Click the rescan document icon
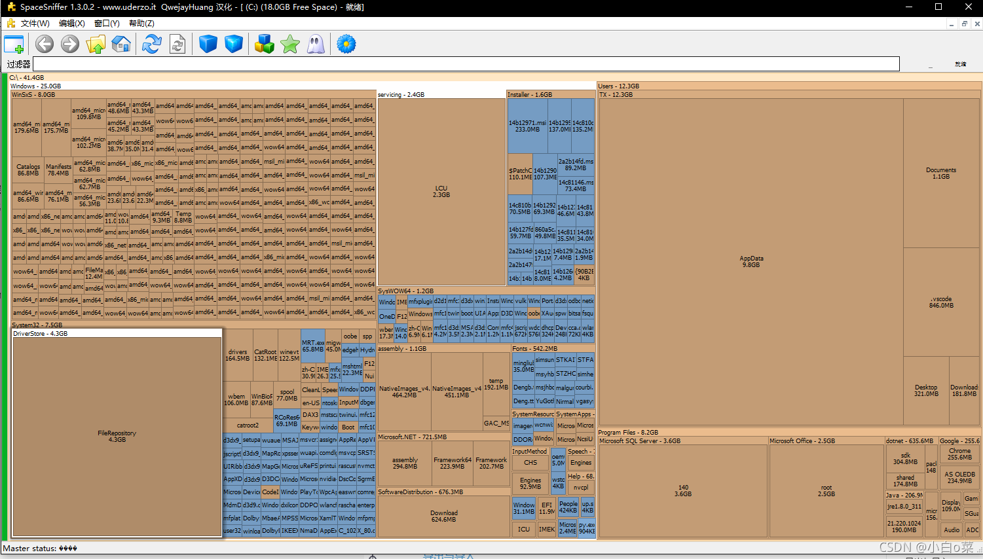The image size is (983, 559). pos(177,45)
